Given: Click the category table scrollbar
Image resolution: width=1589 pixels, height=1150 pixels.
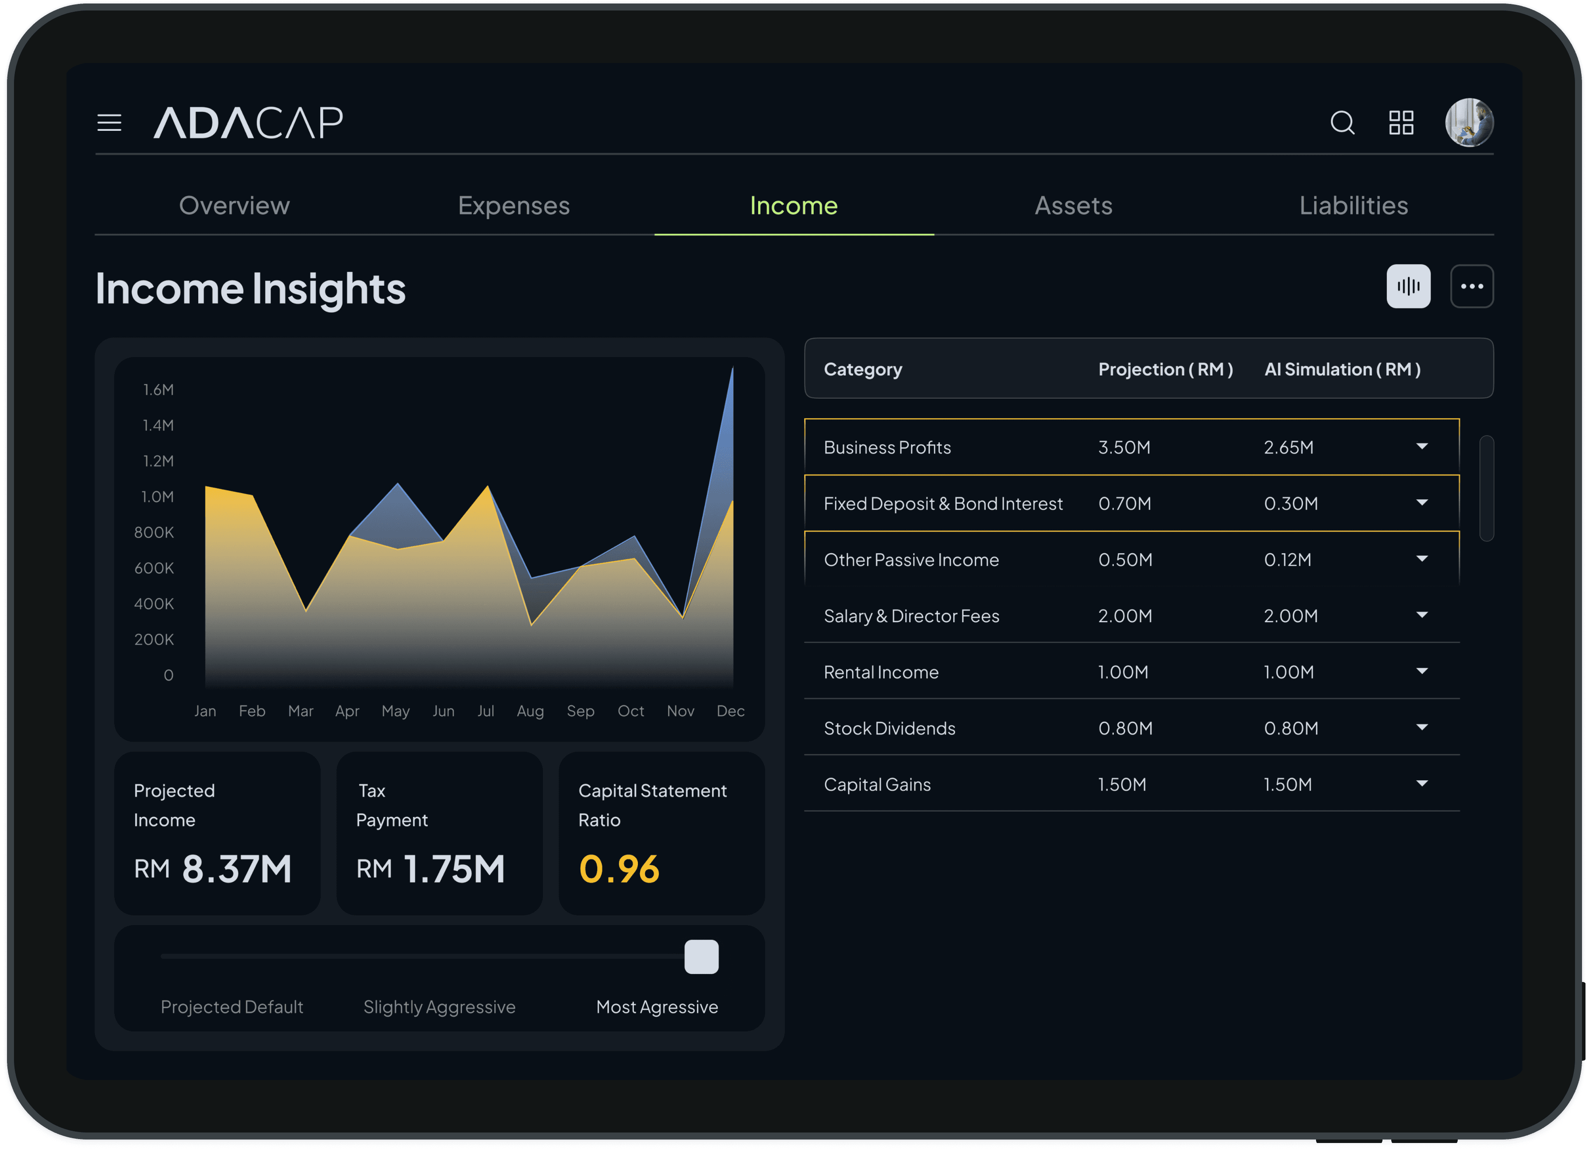Looking at the screenshot, I should 1486,488.
